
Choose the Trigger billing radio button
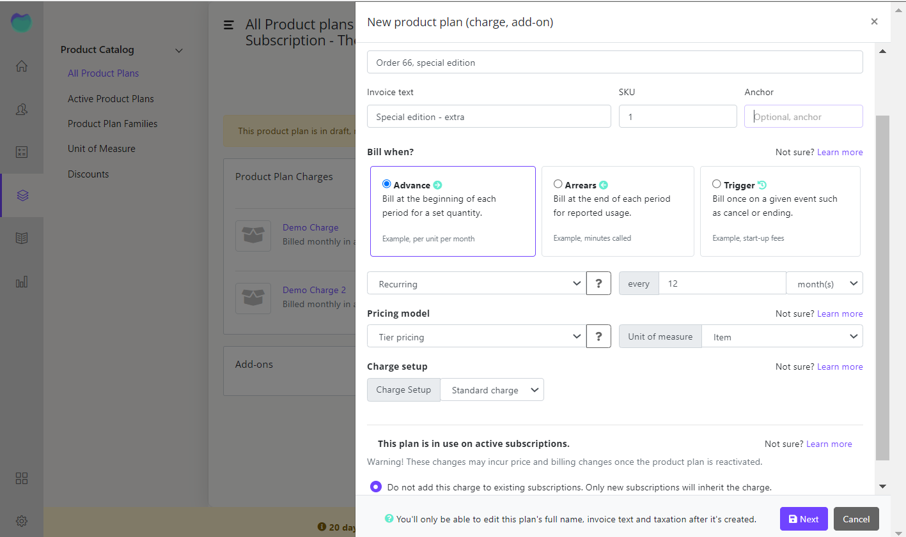point(717,185)
